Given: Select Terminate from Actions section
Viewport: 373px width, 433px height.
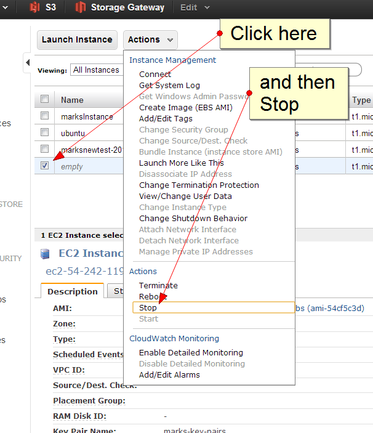Looking at the screenshot, I should (158, 286).
